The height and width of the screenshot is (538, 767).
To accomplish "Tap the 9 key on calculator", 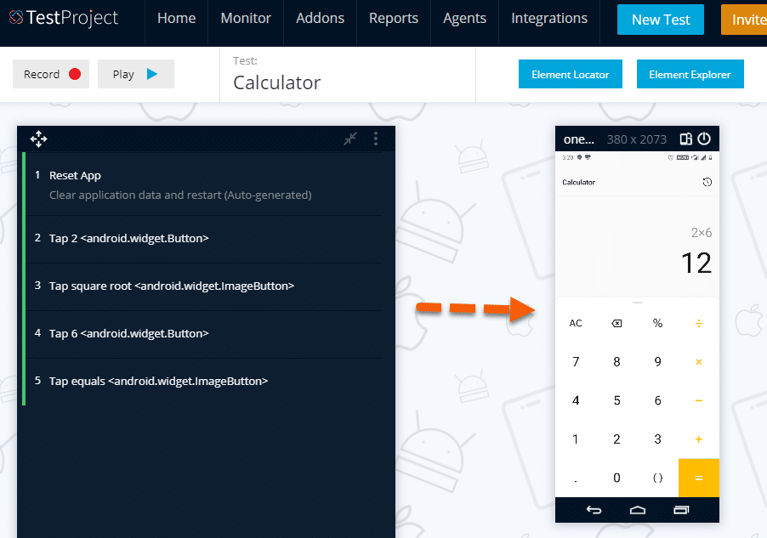I will pos(658,362).
